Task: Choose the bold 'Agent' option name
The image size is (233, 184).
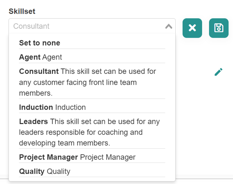Action: (x=30, y=57)
